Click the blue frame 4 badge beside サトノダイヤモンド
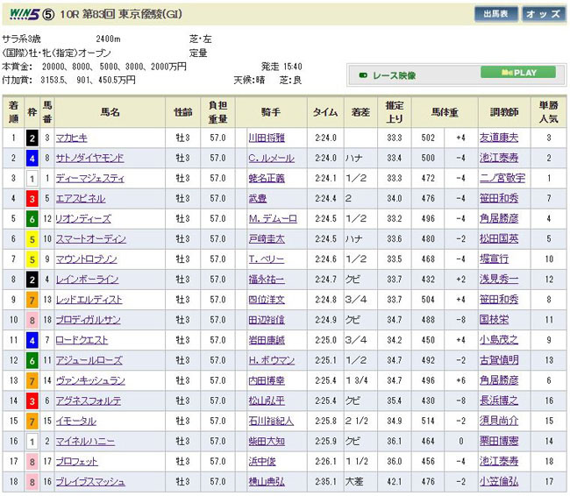Screen dimensions: 570x496 tap(32, 158)
